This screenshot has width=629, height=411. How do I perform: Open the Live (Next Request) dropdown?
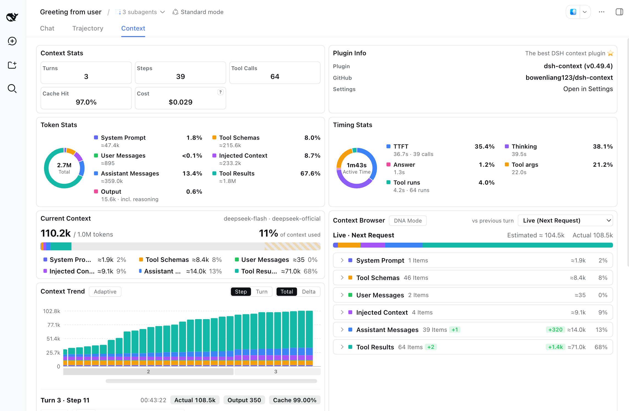click(565, 220)
